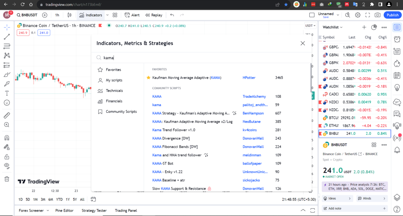
Task: Open the USDT currency dropdown
Action: point(310,26)
